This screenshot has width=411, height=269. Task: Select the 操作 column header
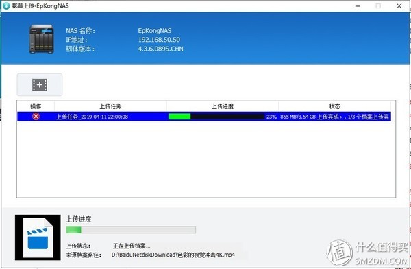coord(36,106)
